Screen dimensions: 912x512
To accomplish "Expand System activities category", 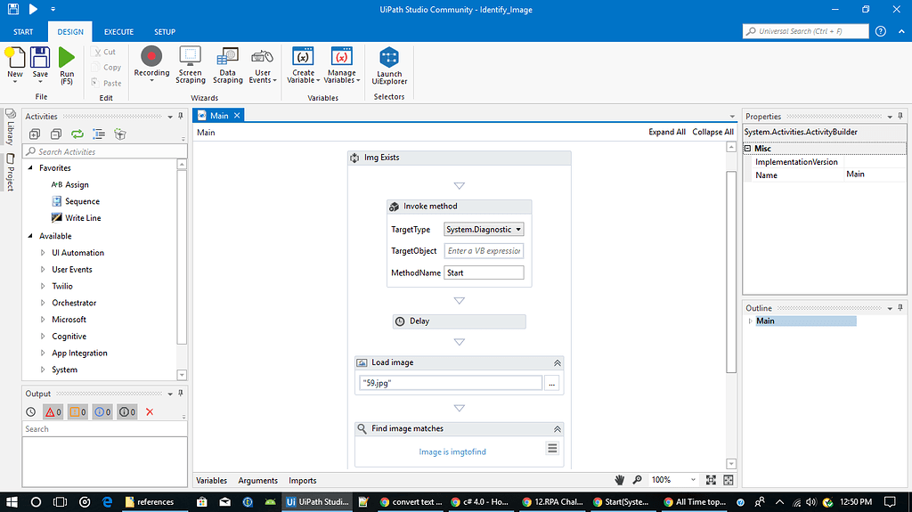I will tap(43, 370).
